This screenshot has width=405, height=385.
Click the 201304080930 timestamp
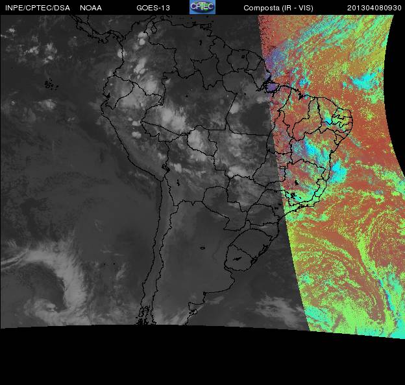pyautogui.click(x=374, y=8)
